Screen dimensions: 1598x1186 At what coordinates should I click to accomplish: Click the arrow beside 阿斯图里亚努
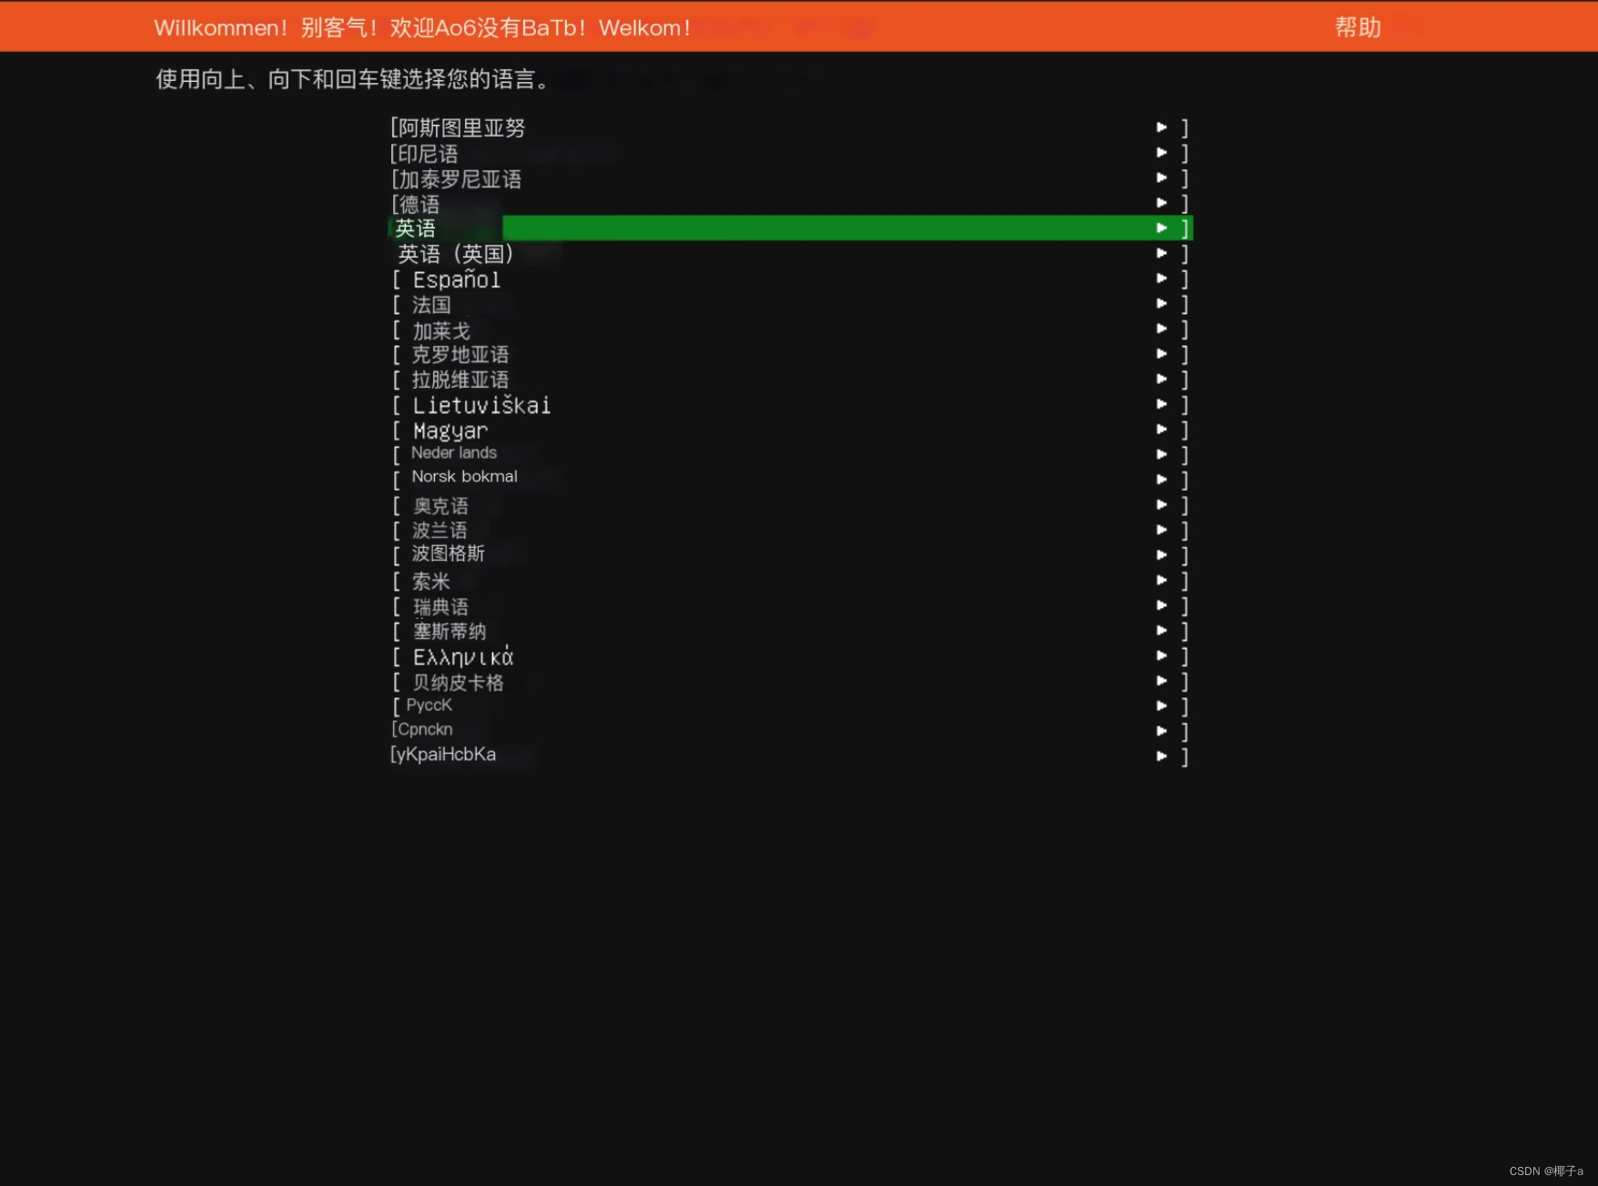[1161, 127]
